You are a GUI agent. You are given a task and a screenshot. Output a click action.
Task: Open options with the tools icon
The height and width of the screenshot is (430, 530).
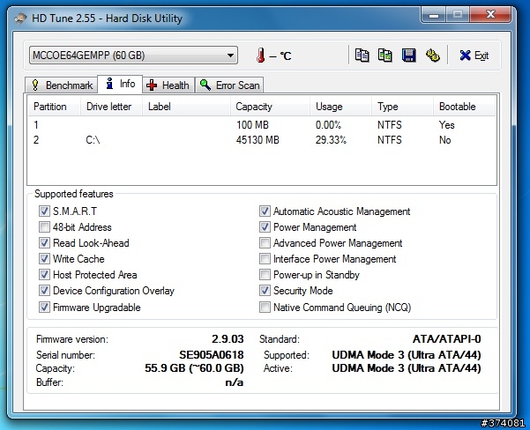(433, 55)
